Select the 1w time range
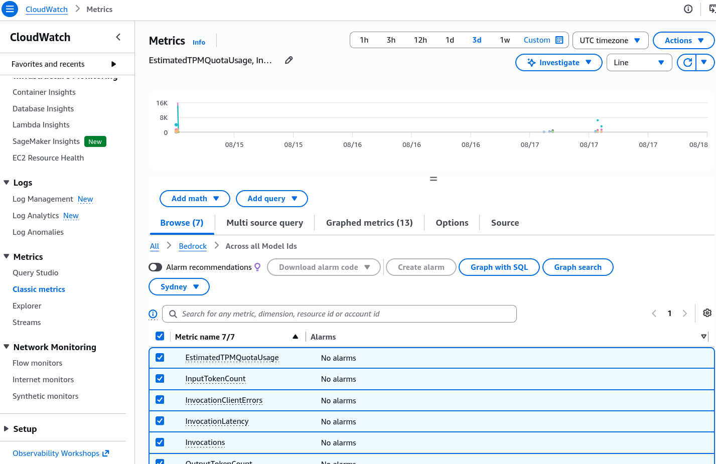Image resolution: width=716 pixels, height=464 pixels. coord(505,40)
